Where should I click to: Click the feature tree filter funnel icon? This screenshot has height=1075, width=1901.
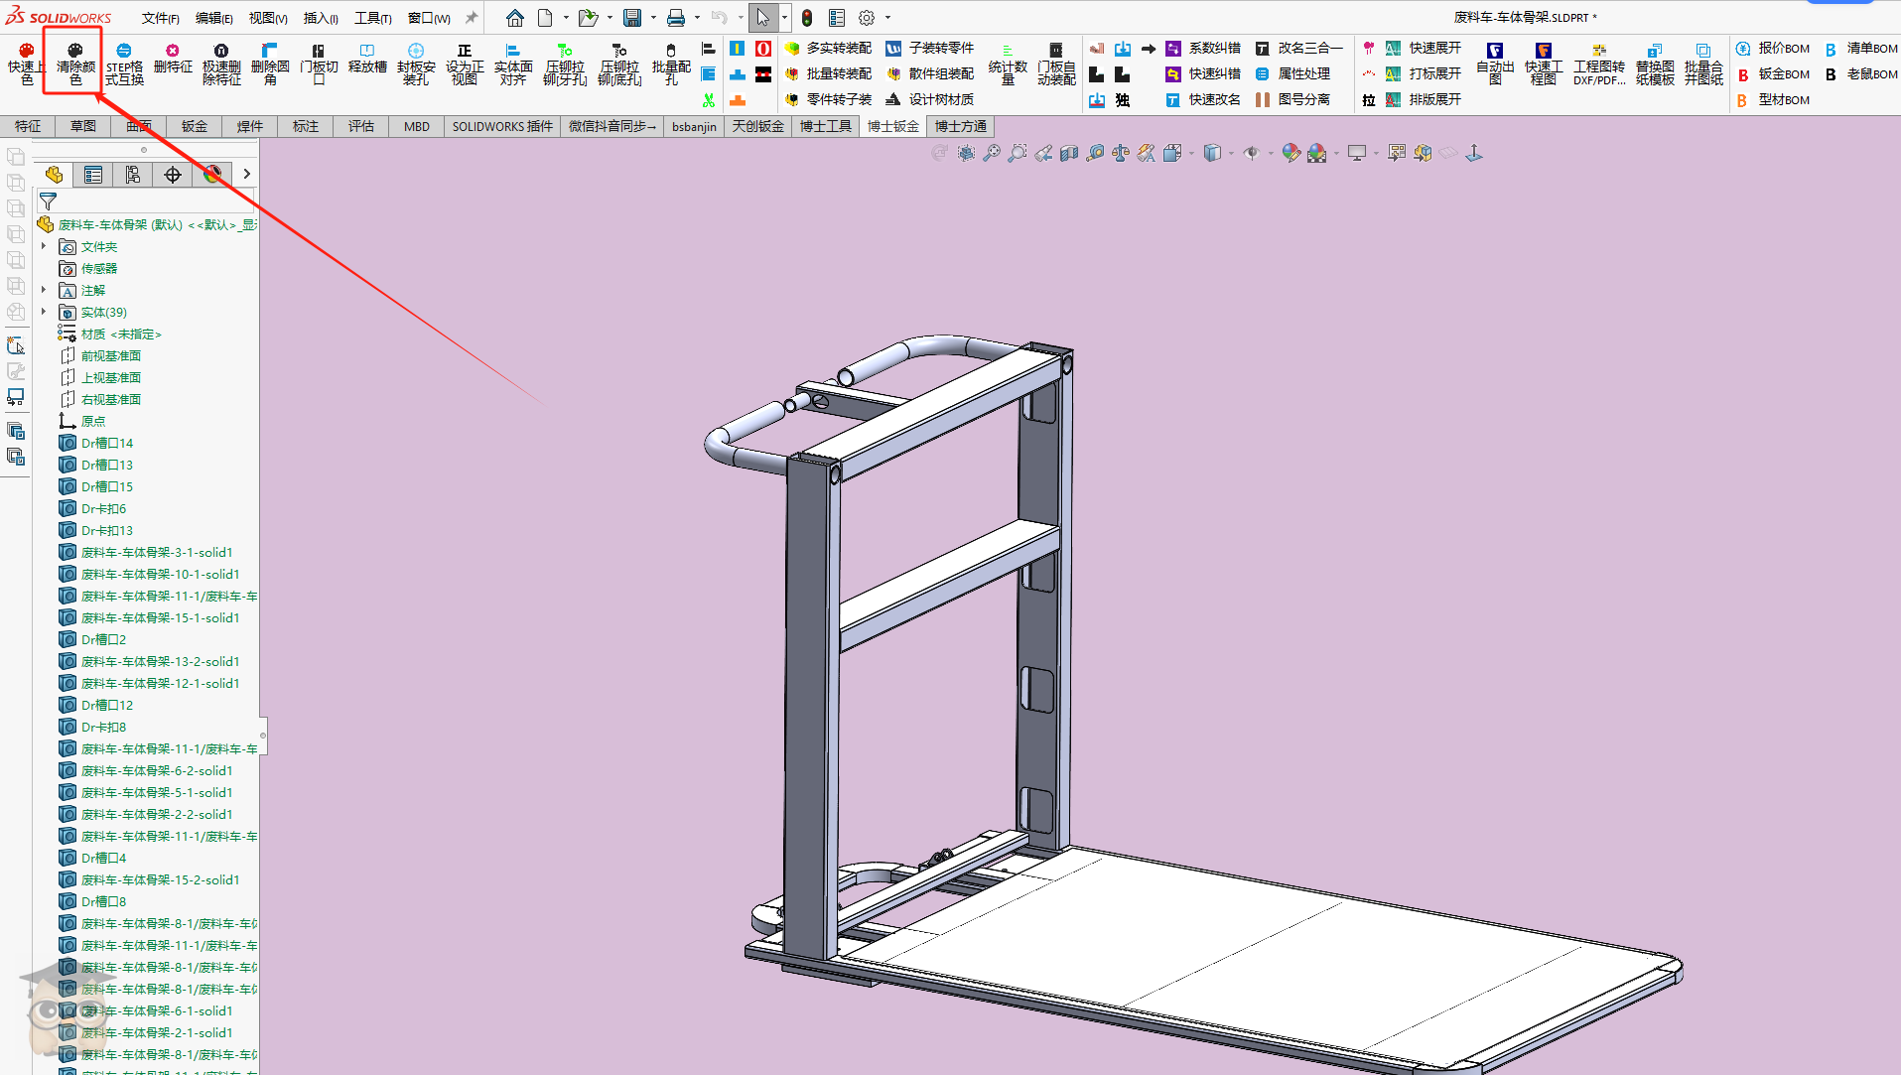click(48, 202)
